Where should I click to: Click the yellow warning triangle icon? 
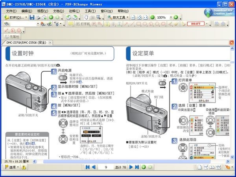(x=24, y=167)
